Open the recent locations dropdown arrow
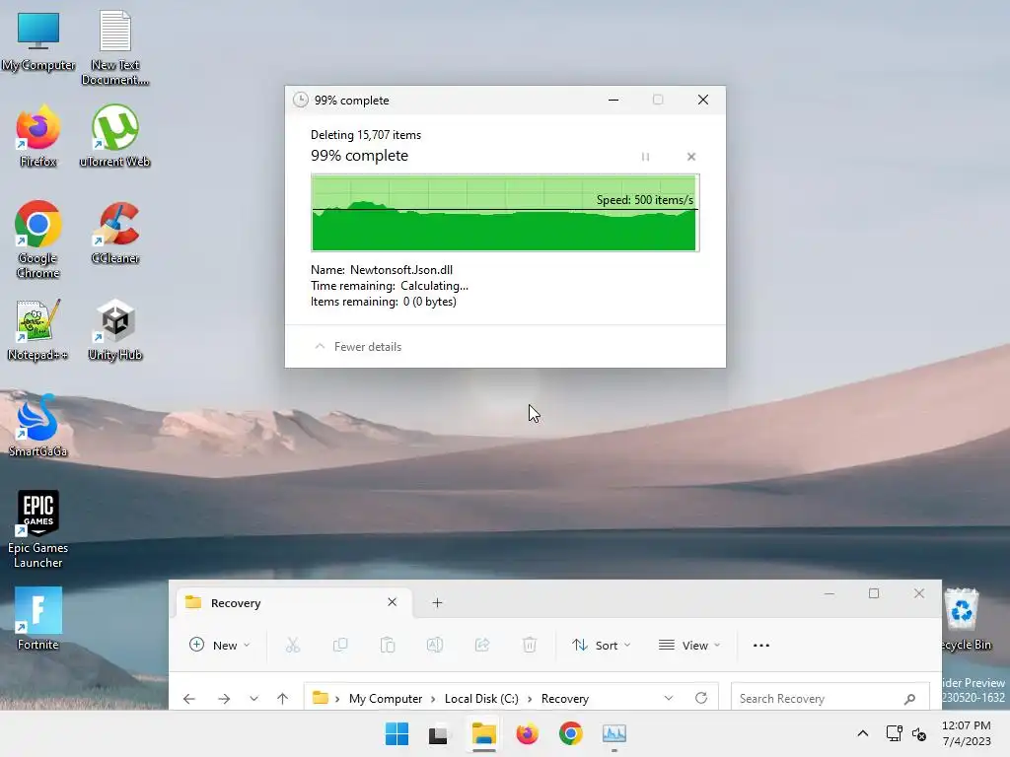 coord(253,699)
